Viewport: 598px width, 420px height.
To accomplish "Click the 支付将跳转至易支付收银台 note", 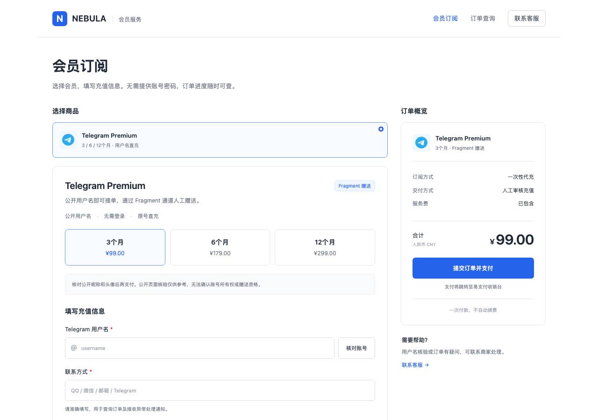I will pos(473,287).
